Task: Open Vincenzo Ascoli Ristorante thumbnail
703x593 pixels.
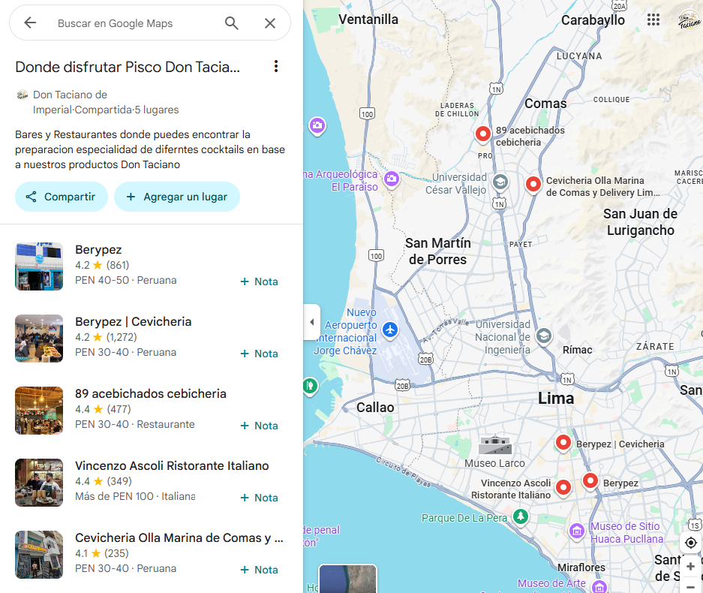Action: [x=39, y=483]
